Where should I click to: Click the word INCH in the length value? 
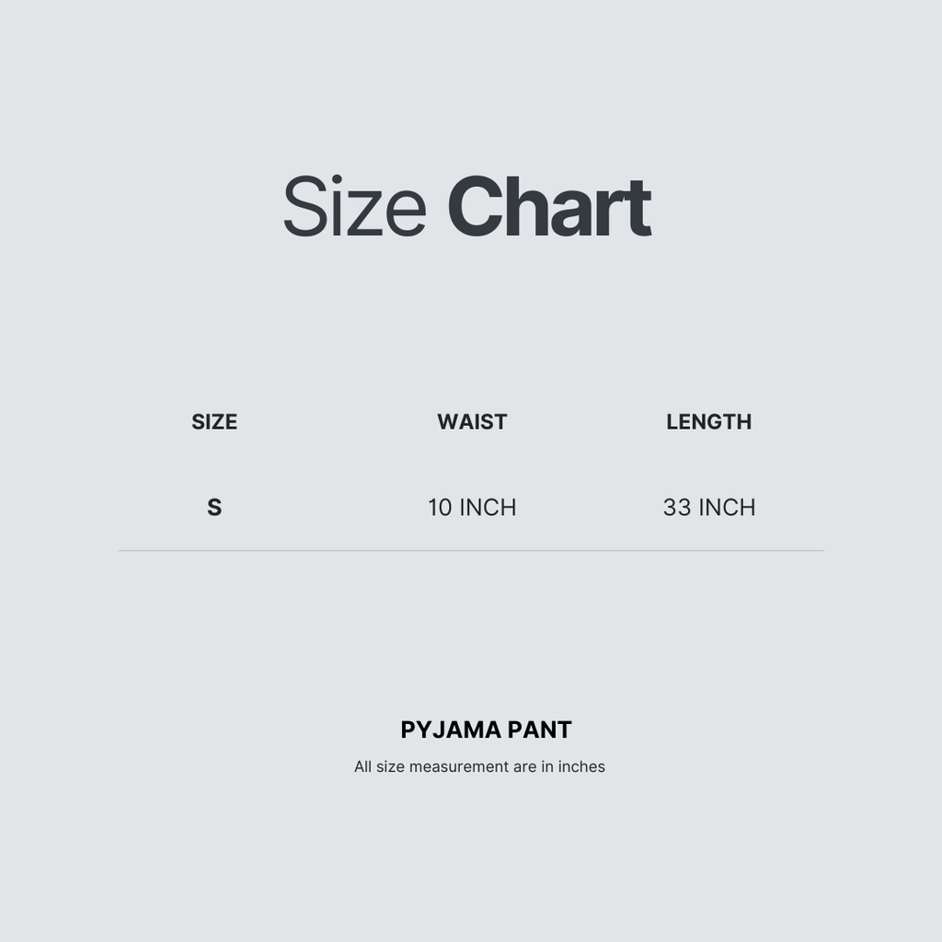[x=728, y=508]
